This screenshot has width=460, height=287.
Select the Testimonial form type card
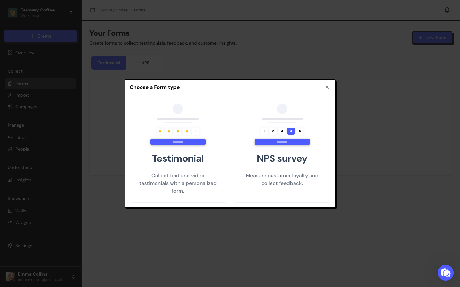[178, 149]
